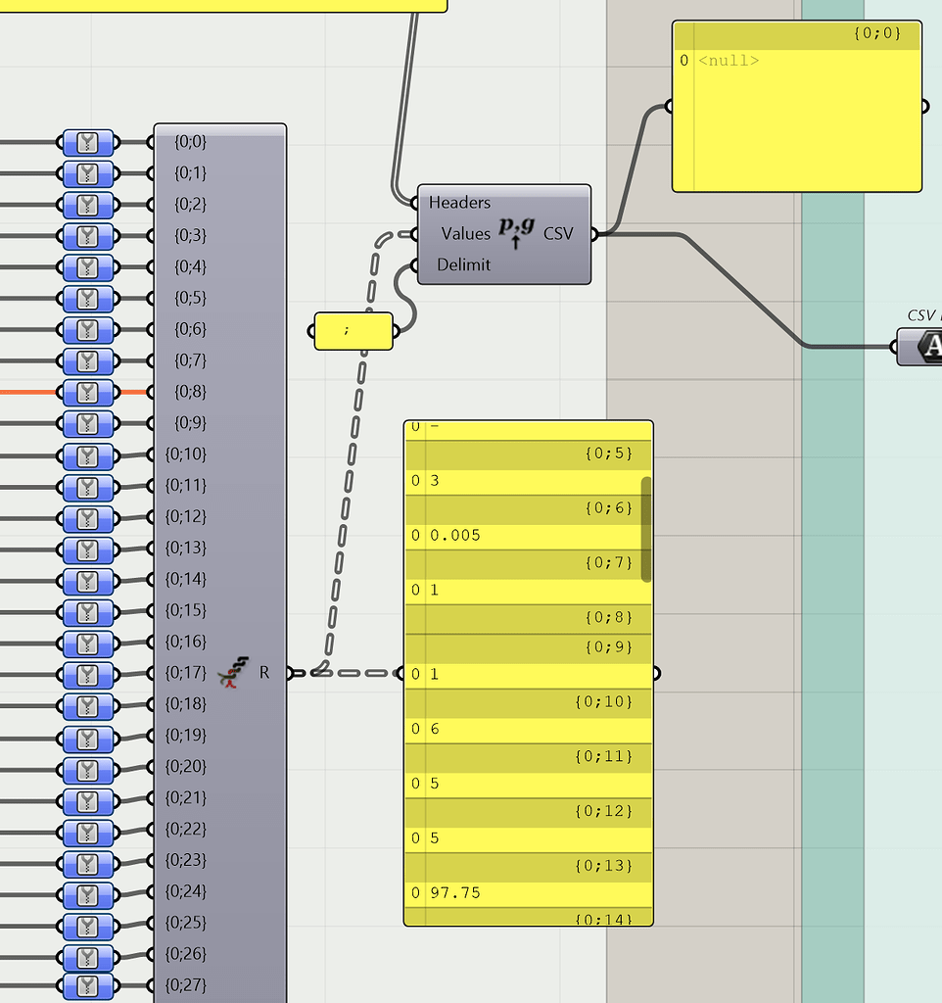Select the graft component feeding the {0;14} branch
Screen dimensions: 942x1003
[x=86, y=579]
